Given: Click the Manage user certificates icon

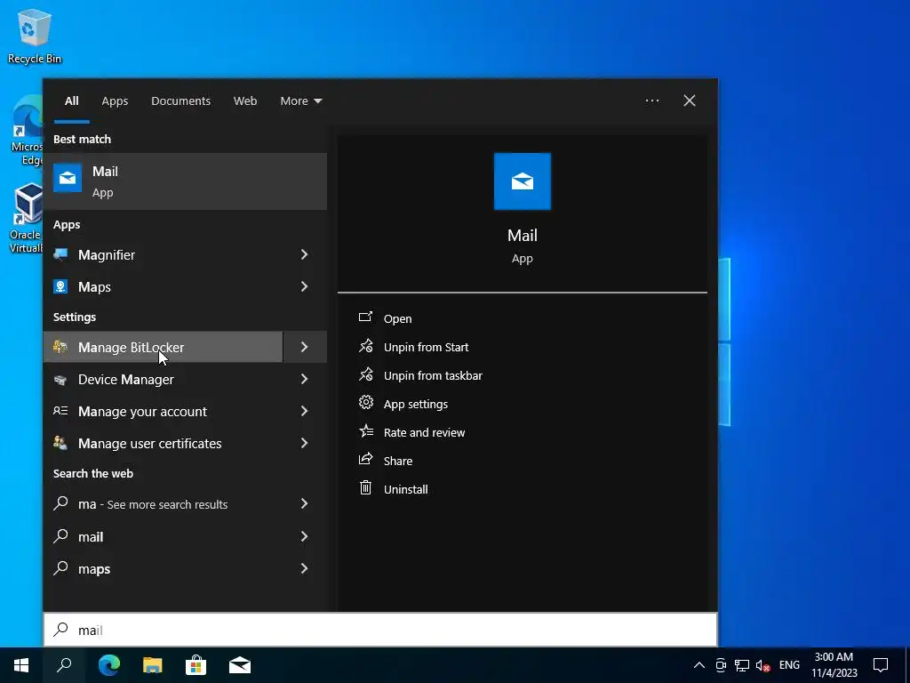Looking at the screenshot, I should [x=60, y=443].
